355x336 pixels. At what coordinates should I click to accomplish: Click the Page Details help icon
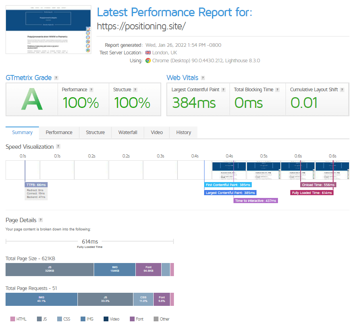41,220
